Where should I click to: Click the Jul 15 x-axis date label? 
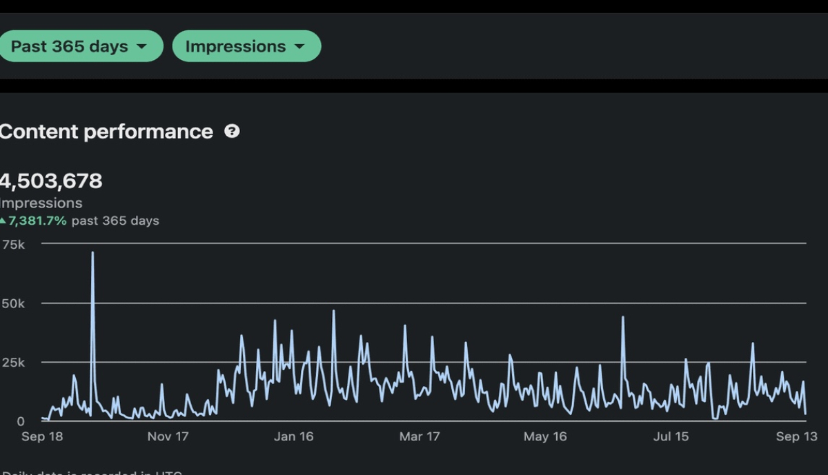pos(671,436)
